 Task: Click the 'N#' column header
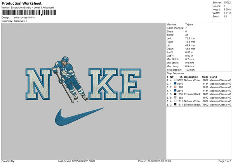click(x=172, y=77)
